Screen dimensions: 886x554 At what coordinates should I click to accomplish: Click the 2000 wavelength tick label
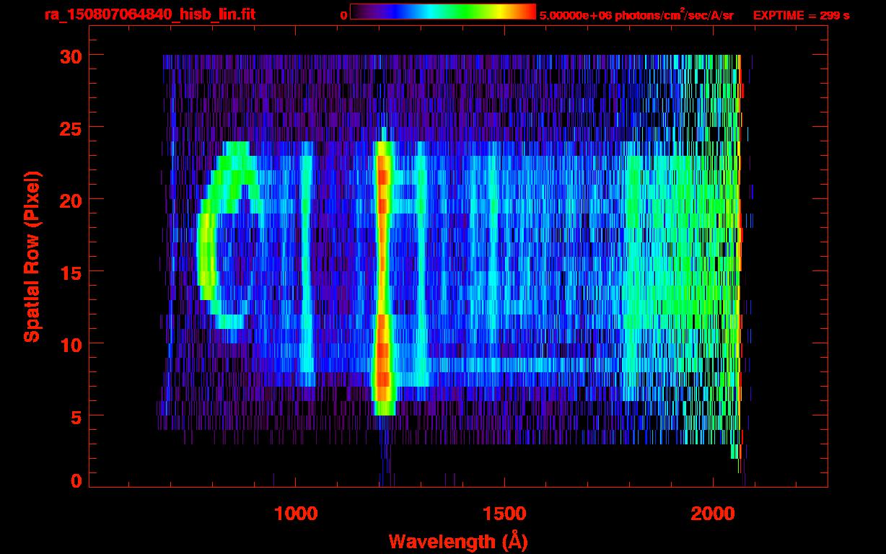click(x=713, y=514)
